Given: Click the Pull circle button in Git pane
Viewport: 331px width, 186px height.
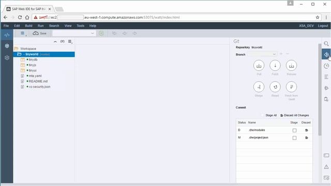Looking at the screenshot, I should tap(259, 66).
